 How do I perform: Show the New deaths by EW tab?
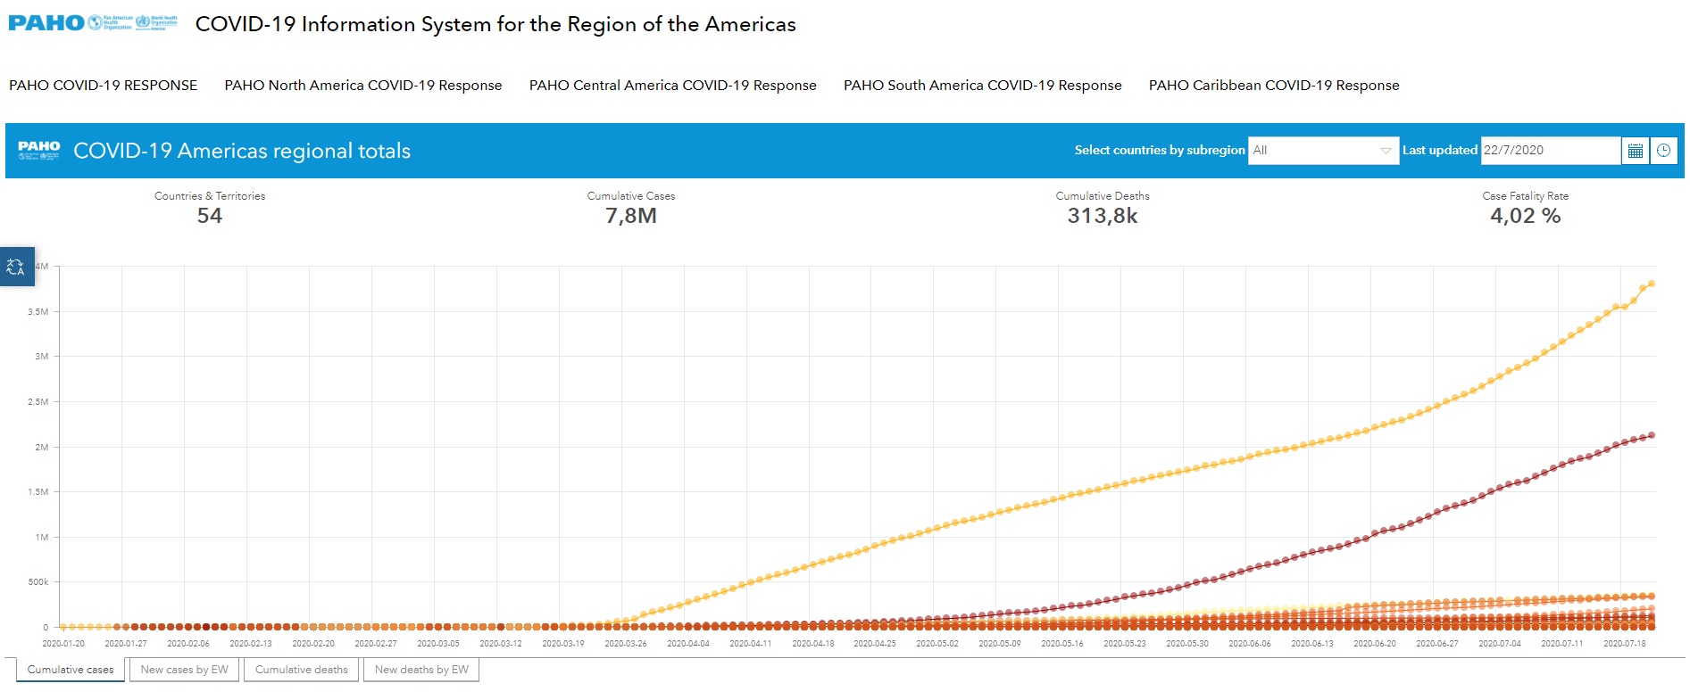pos(421,670)
